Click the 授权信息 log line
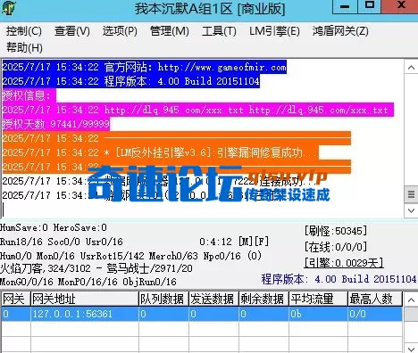 click(29, 95)
